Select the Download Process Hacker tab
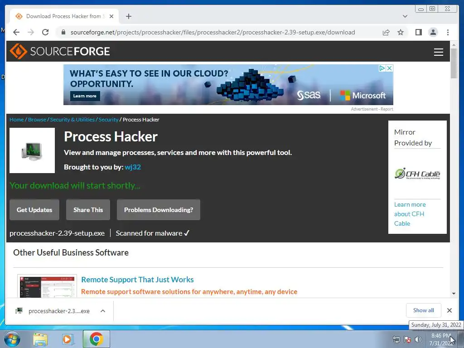 click(64, 16)
